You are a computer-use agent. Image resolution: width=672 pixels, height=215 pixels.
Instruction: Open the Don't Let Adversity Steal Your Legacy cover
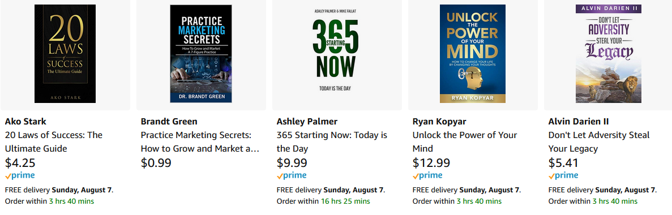(x=608, y=54)
